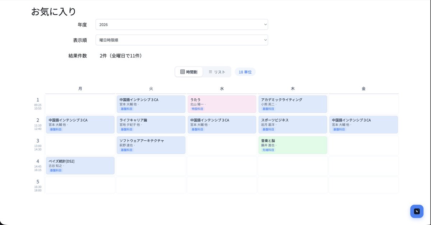Switch to the リスト view
Image resolution: width=431 pixels, height=225 pixels.
[x=217, y=72]
